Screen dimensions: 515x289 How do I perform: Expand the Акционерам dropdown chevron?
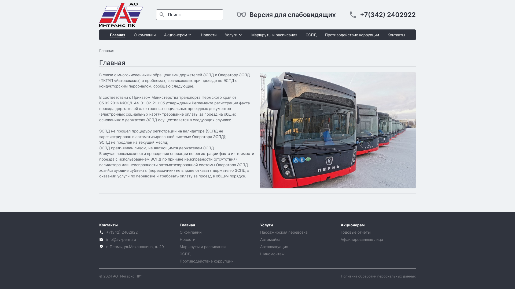pos(190,35)
